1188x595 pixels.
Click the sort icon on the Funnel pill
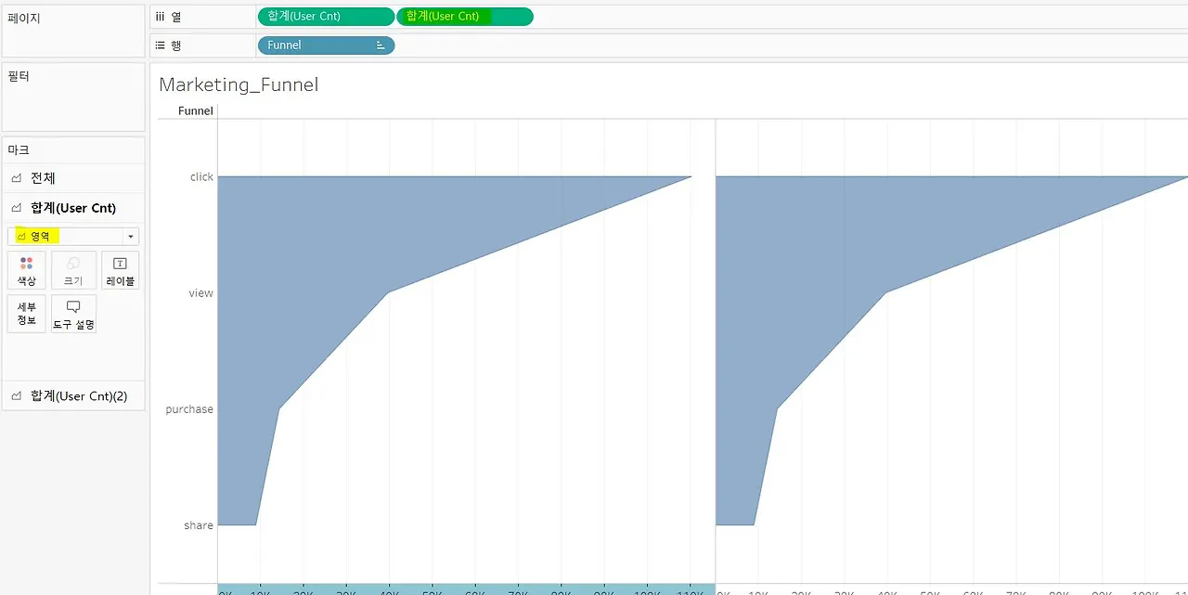[381, 45]
